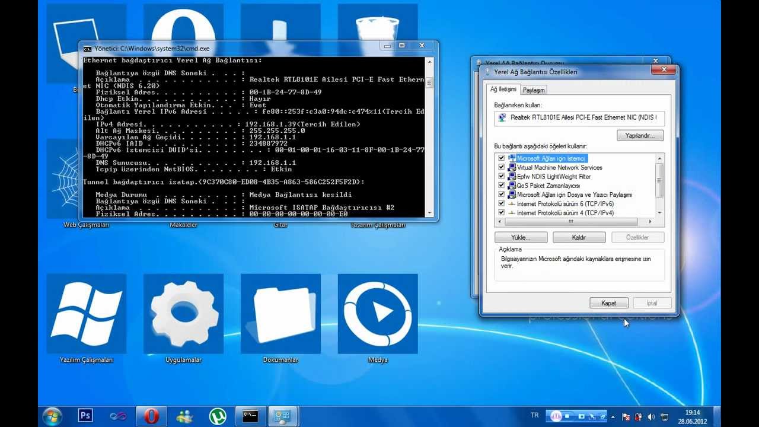The height and width of the screenshot is (427, 759).
Task: Click the Virtual Machine Network Services icon
Action: (512, 168)
